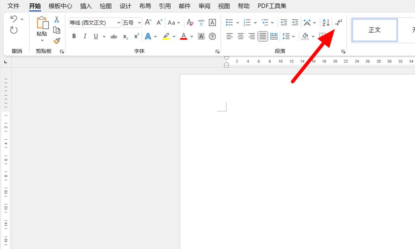
Task: Click the Cut scissors icon
Action: [57, 19]
